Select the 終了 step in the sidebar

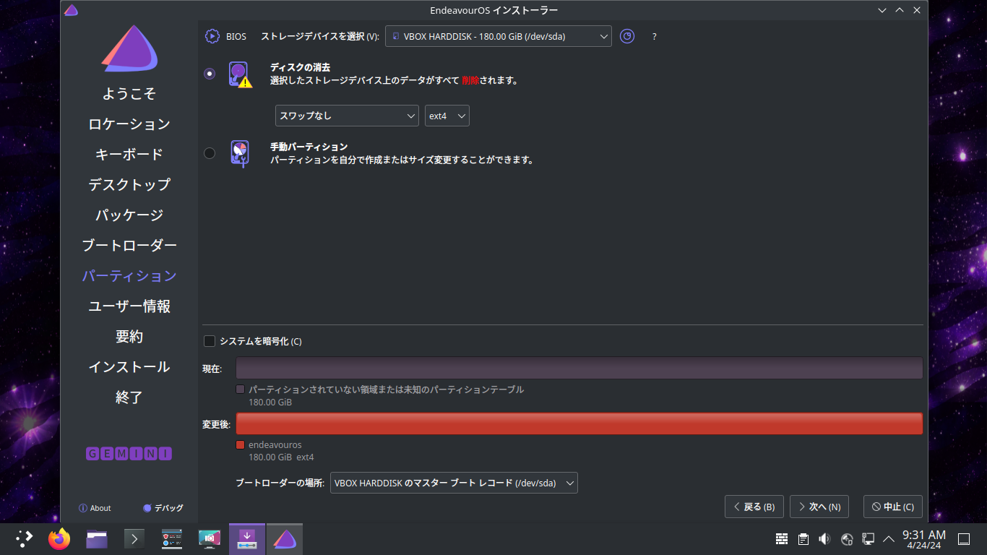(x=129, y=397)
